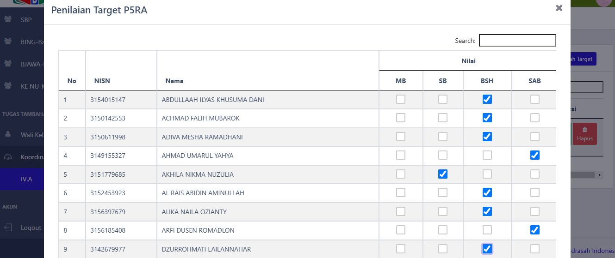Click the BJAWA sidebar group icon
The image size is (615, 258).
pyautogui.click(x=8, y=64)
